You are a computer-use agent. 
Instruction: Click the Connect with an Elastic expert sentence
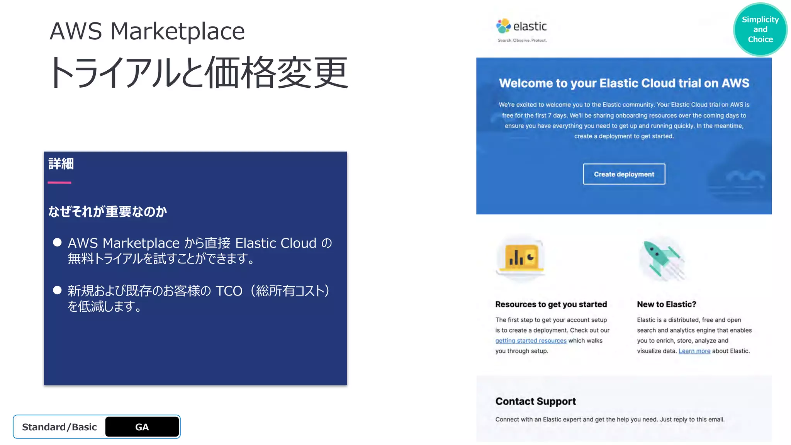click(610, 420)
